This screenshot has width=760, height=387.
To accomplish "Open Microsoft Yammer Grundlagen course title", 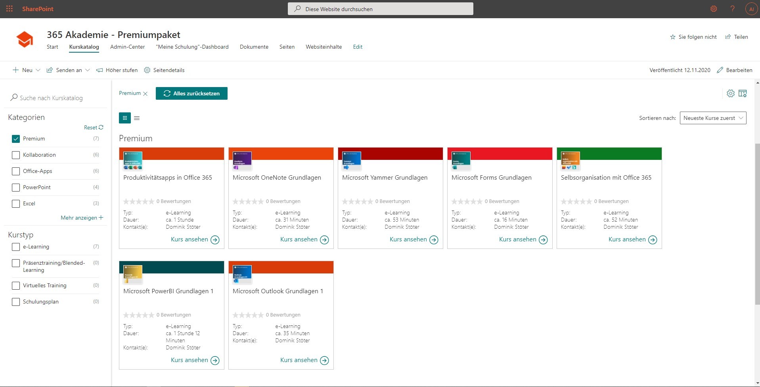I will click(x=385, y=178).
